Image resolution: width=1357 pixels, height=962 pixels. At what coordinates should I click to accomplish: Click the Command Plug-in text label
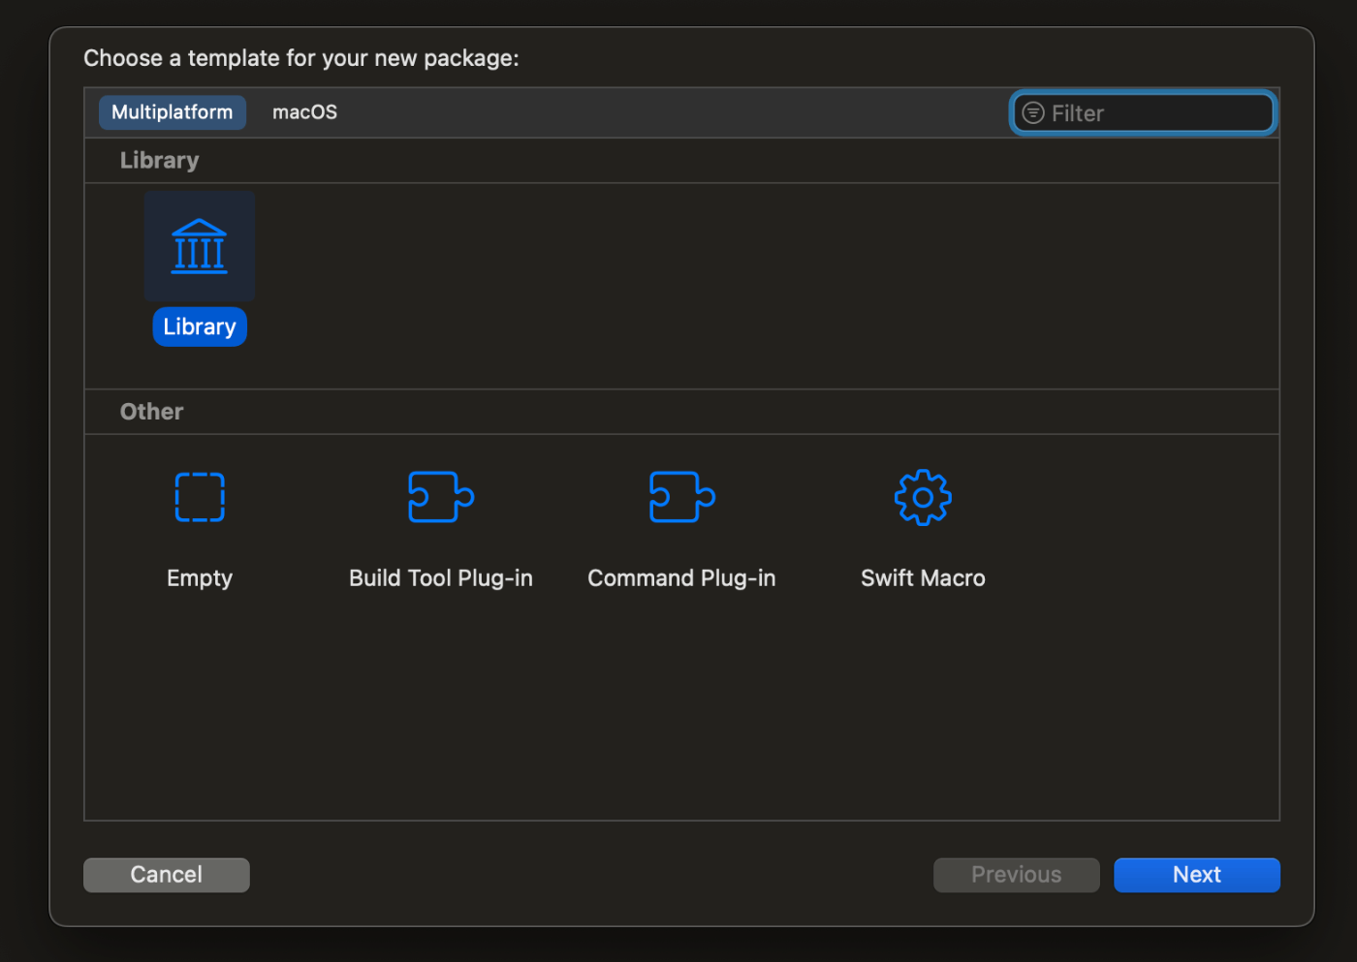(681, 578)
